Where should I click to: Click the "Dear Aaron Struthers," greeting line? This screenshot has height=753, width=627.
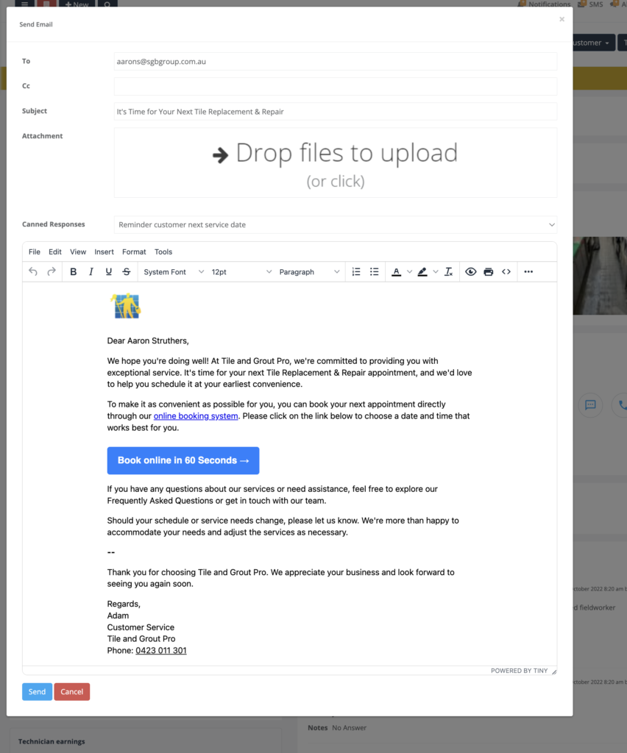pyautogui.click(x=148, y=341)
